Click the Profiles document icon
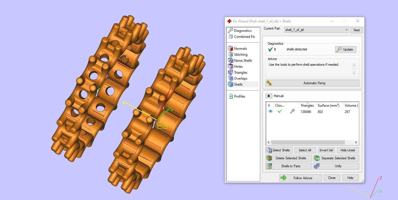This screenshot has width=398, height=200. (x=231, y=96)
